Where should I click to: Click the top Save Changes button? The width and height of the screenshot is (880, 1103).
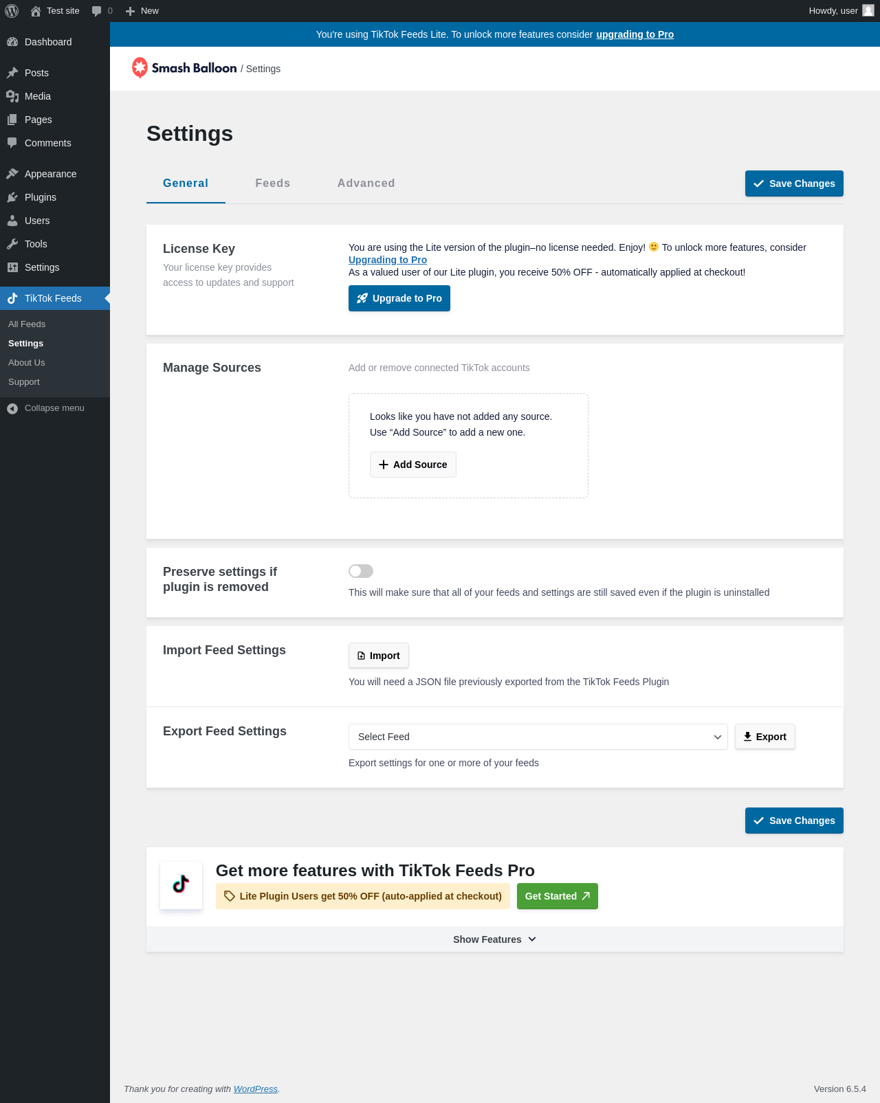[794, 183]
